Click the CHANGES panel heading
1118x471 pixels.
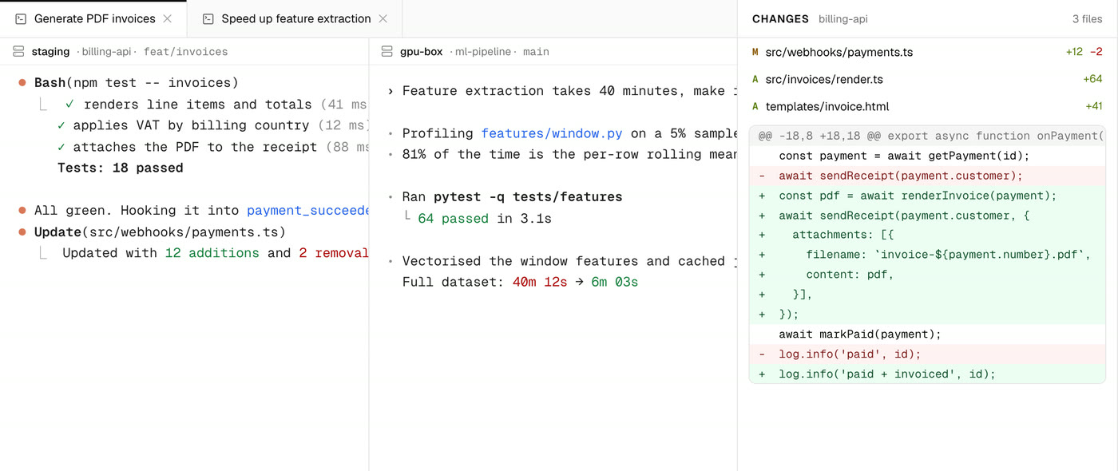[780, 18]
